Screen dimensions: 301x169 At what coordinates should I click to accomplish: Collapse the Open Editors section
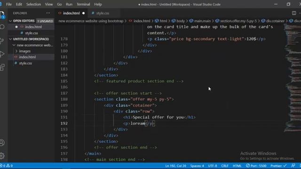pyautogui.click(x=24, y=21)
